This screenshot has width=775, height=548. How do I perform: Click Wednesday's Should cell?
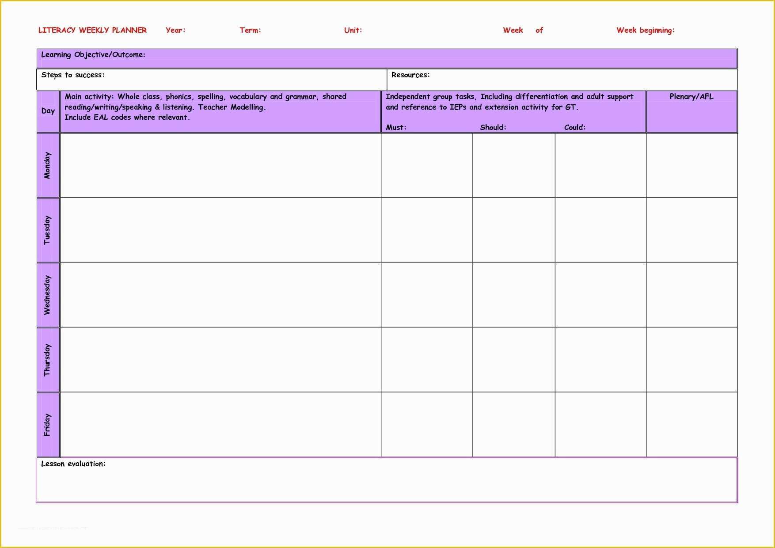coord(513,295)
